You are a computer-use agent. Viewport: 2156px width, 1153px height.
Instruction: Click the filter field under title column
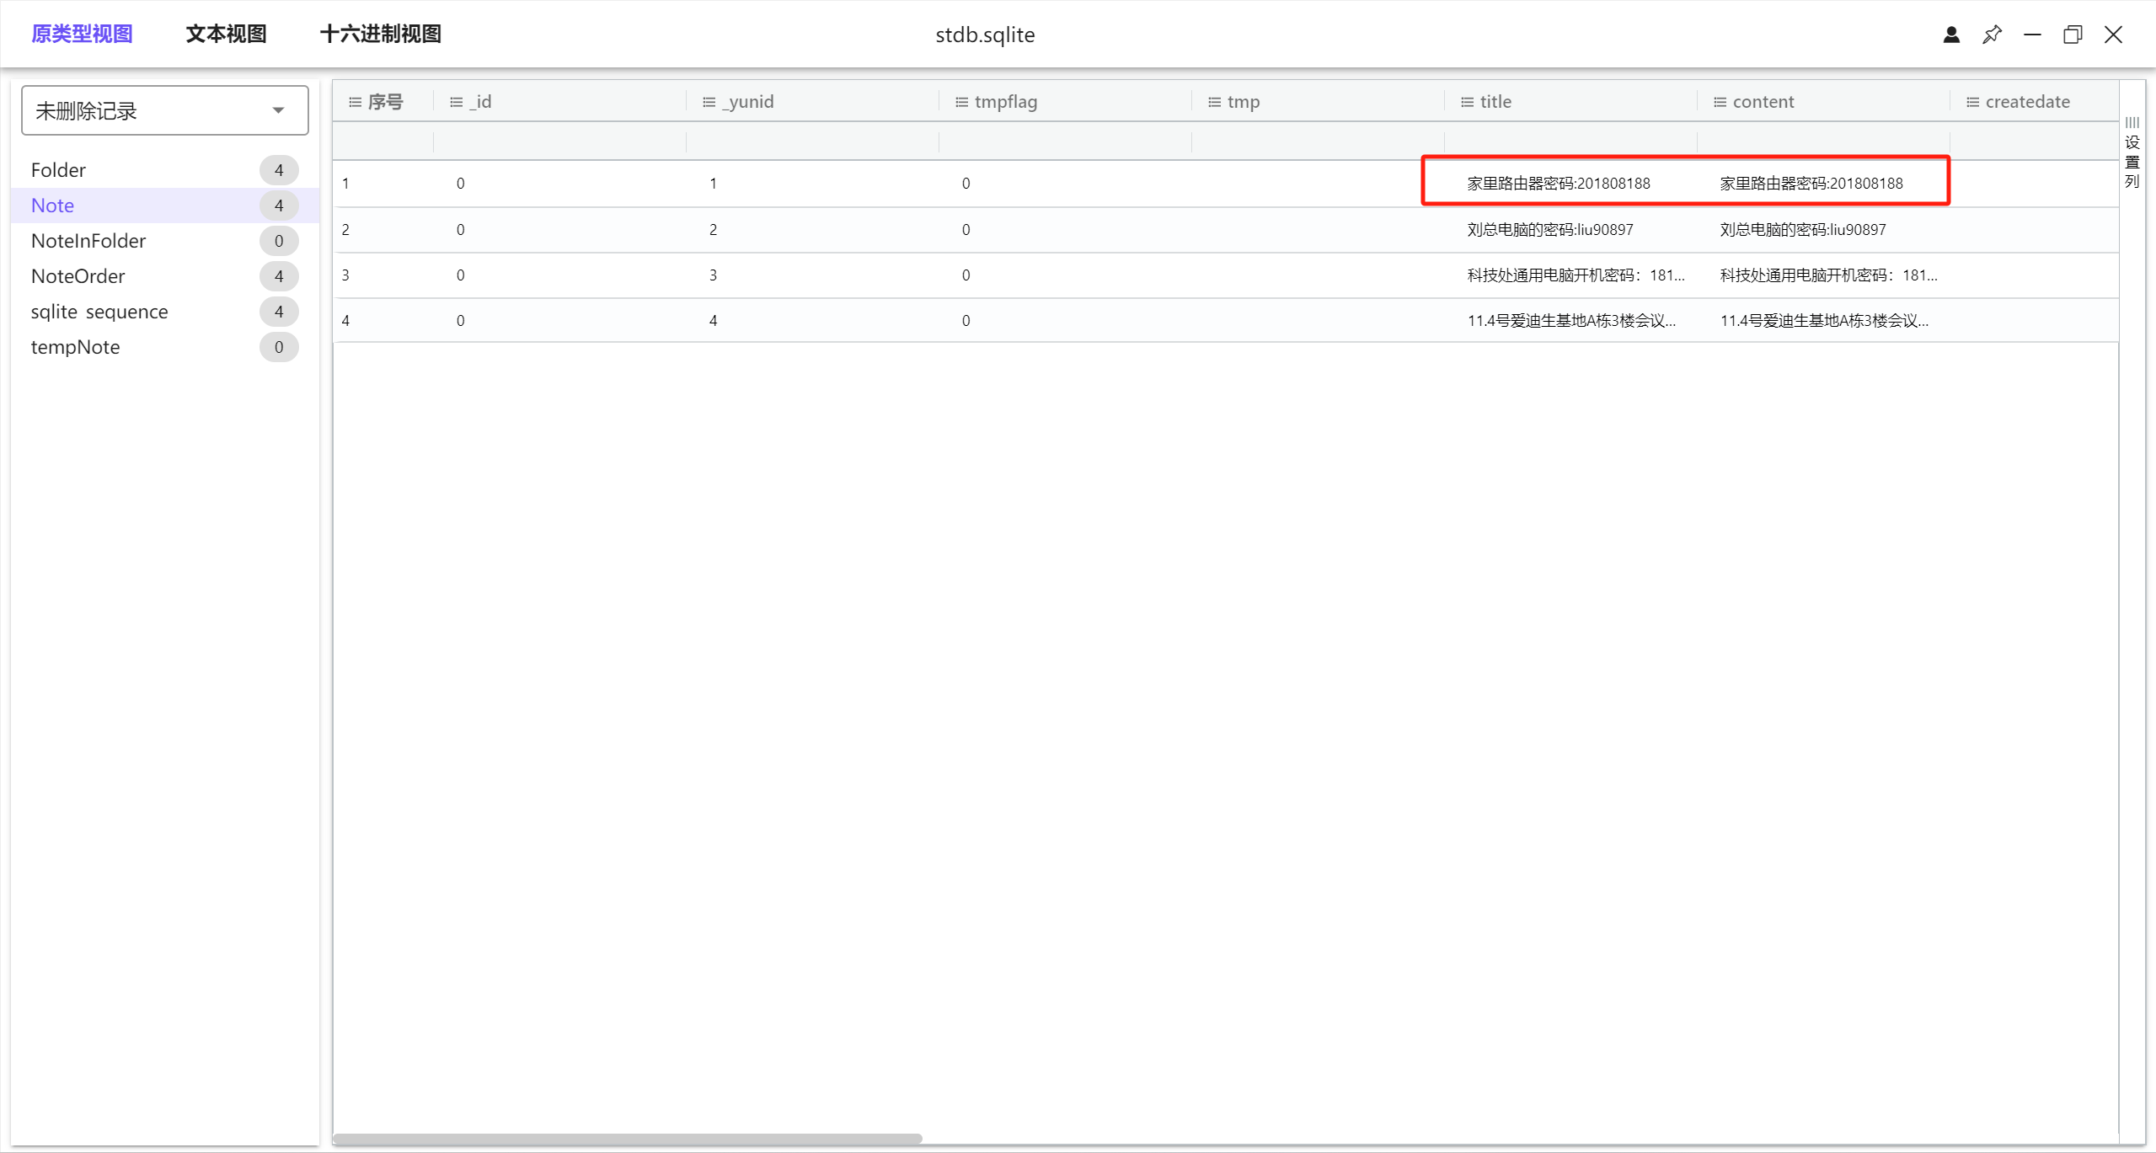(x=1570, y=141)
